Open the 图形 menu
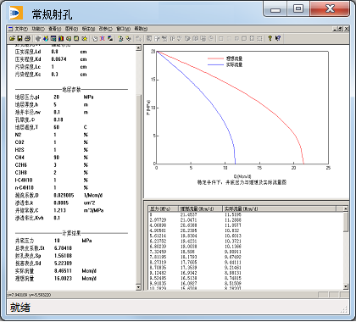 (71, 29)
